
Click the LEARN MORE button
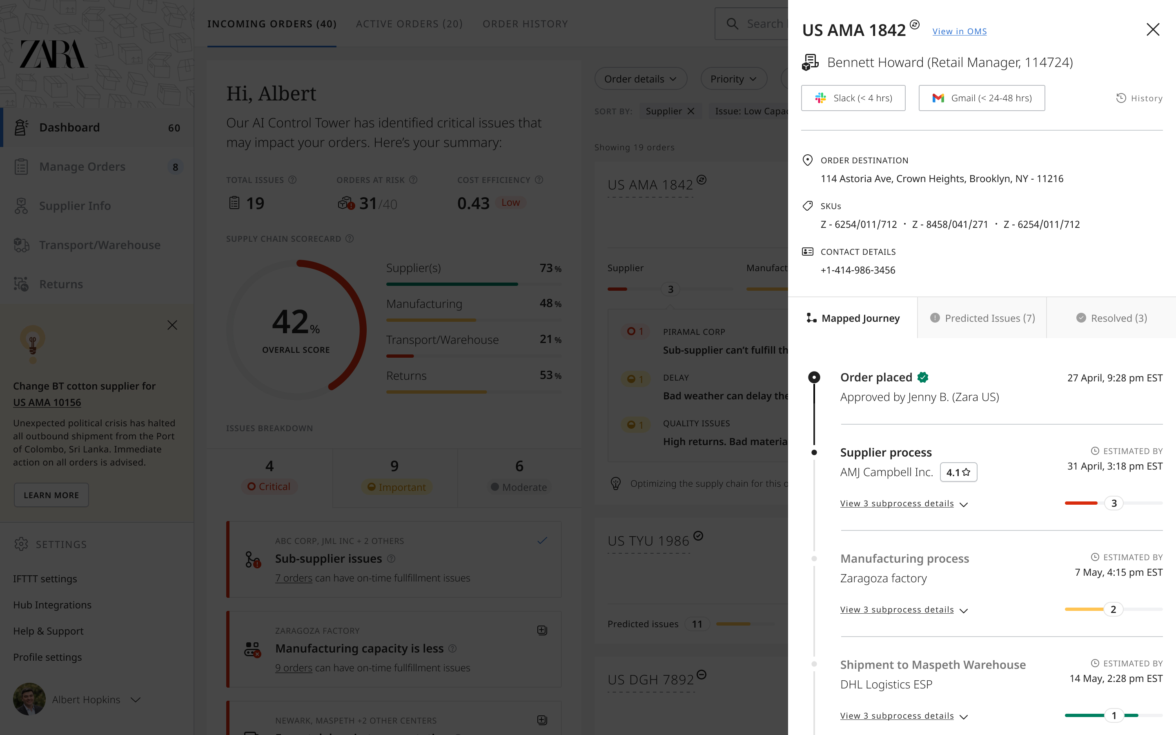(51, 495)
